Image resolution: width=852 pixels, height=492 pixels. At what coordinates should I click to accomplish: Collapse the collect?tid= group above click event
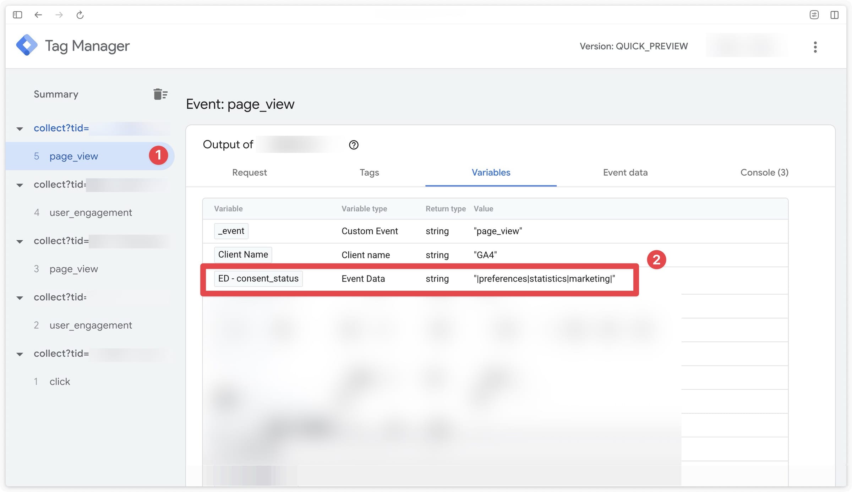coord(20,354)
